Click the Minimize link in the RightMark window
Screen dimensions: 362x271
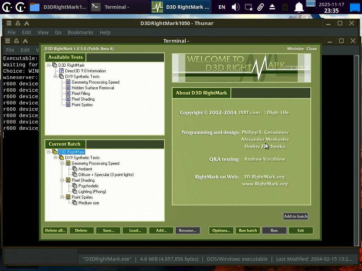click(x=295, y=49)
